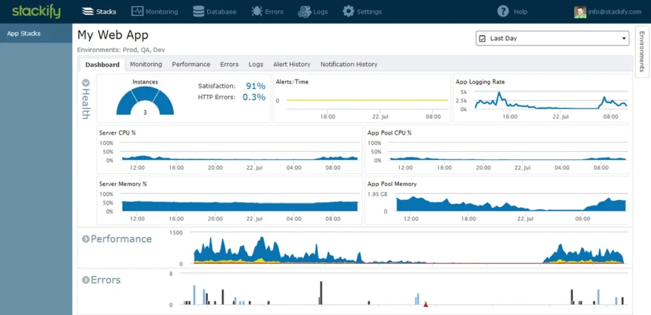Open Monitoring via its chart icon

[x=137, y=11]
